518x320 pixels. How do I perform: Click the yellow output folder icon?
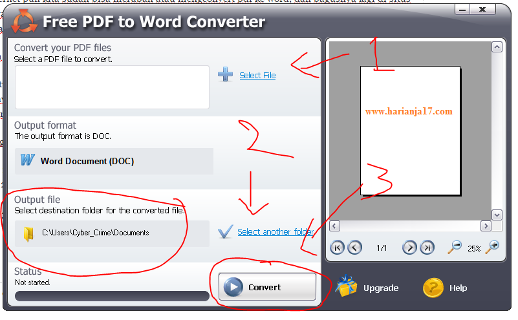[28, 234]
